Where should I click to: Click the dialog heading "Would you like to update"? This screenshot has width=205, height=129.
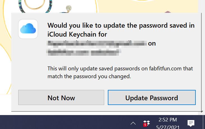point(121,25)
